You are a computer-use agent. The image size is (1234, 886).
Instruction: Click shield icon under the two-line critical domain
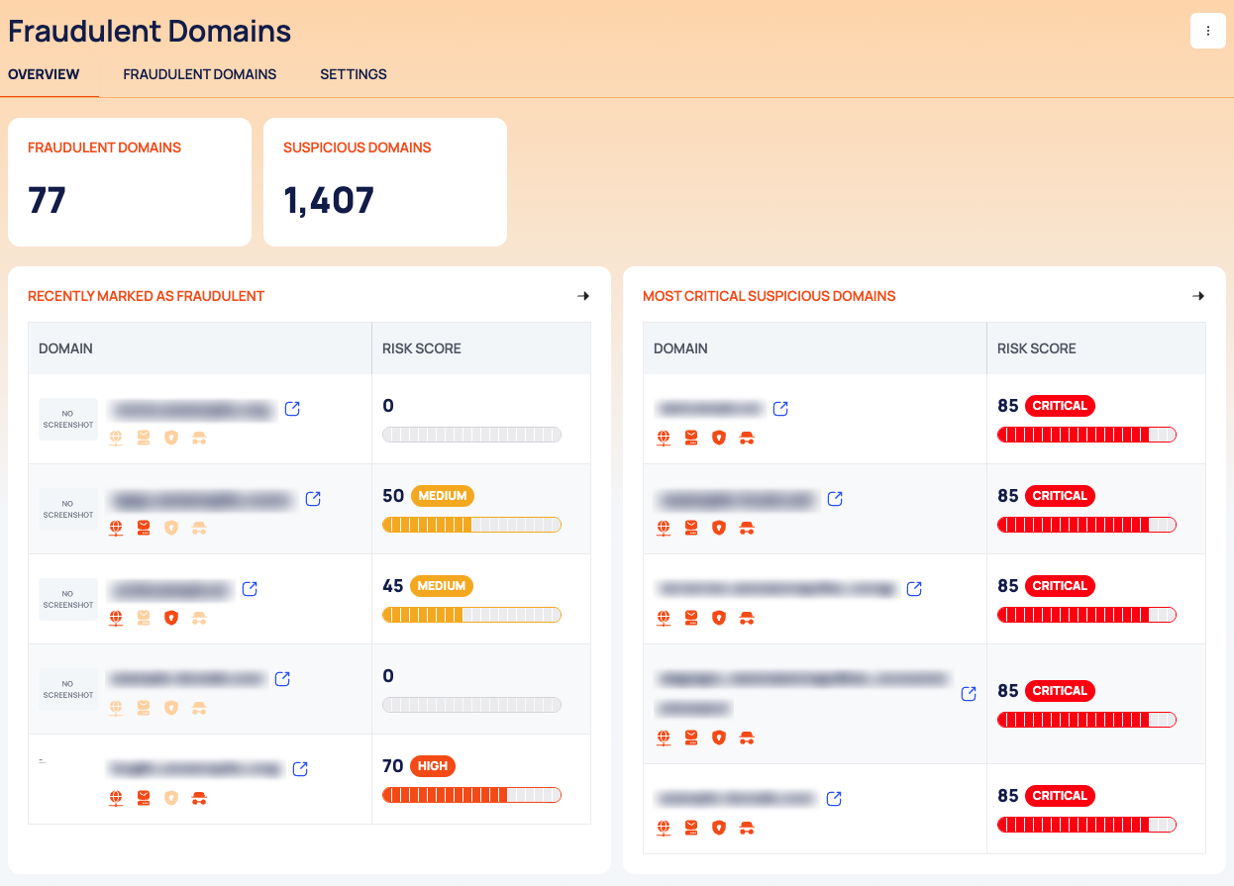tap(719, 738)
